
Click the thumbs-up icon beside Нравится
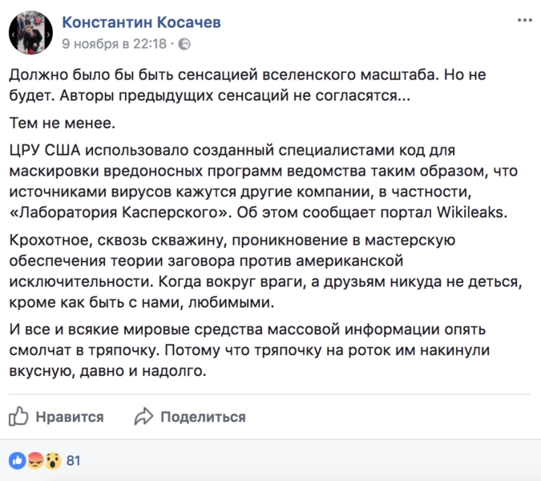(18, 417)
